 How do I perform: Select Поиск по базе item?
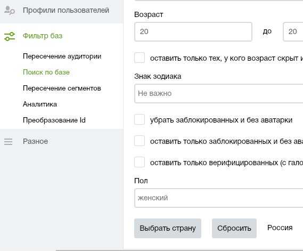(46, 72)
